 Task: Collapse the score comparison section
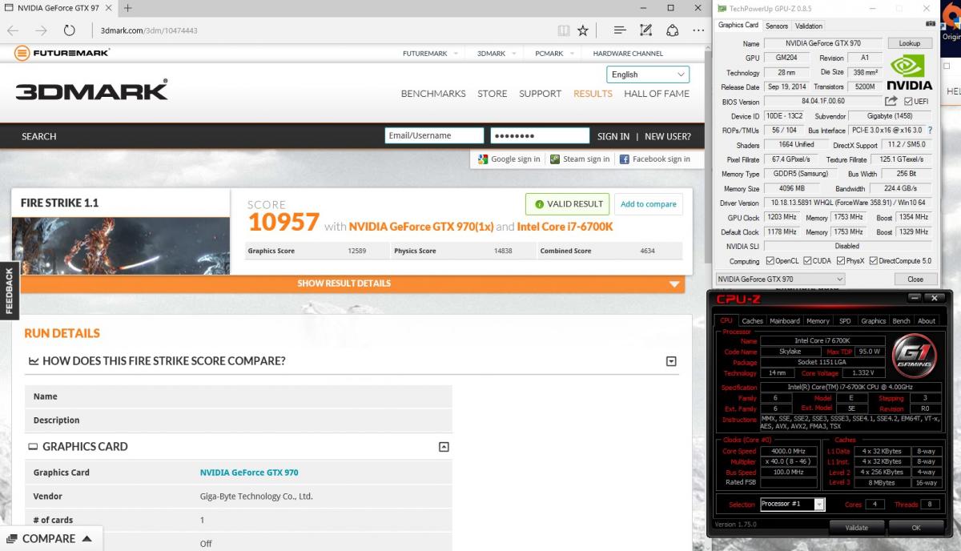(671, 361)
